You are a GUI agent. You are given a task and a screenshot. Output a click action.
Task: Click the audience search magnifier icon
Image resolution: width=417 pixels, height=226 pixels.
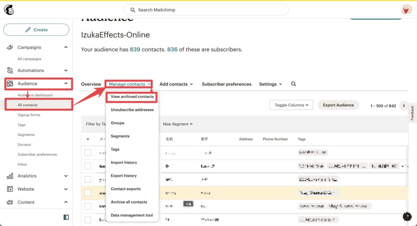click(x=294, y=84)
